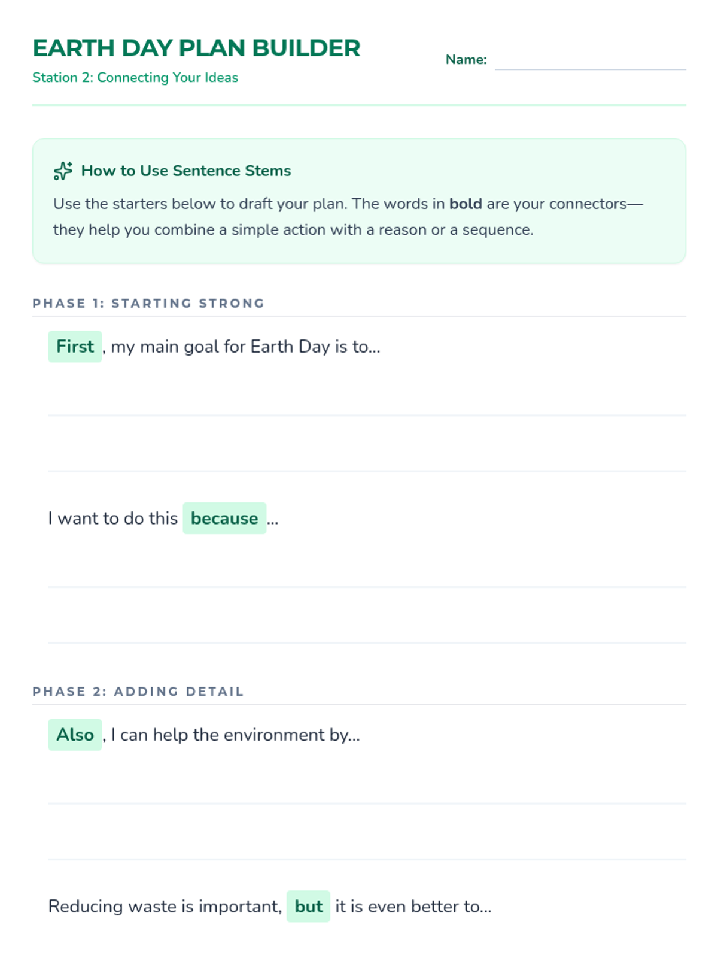Click the "Also" connector chip
This screenshot has height=958, width=718.
tap(75, 735)
